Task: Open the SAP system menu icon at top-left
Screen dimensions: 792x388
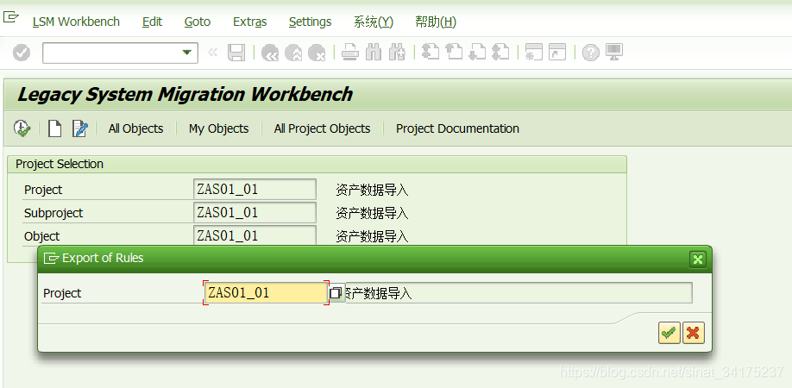Action: 10,18
